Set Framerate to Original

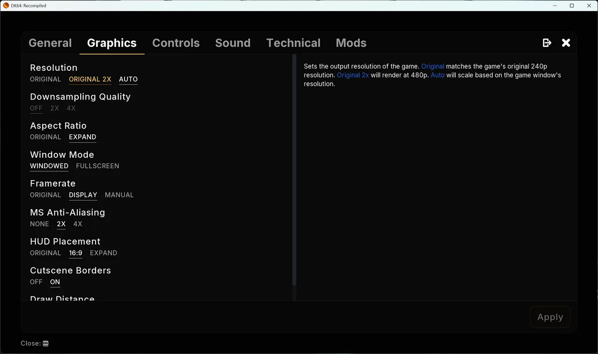pyautogui.click(x=45, y=195)
